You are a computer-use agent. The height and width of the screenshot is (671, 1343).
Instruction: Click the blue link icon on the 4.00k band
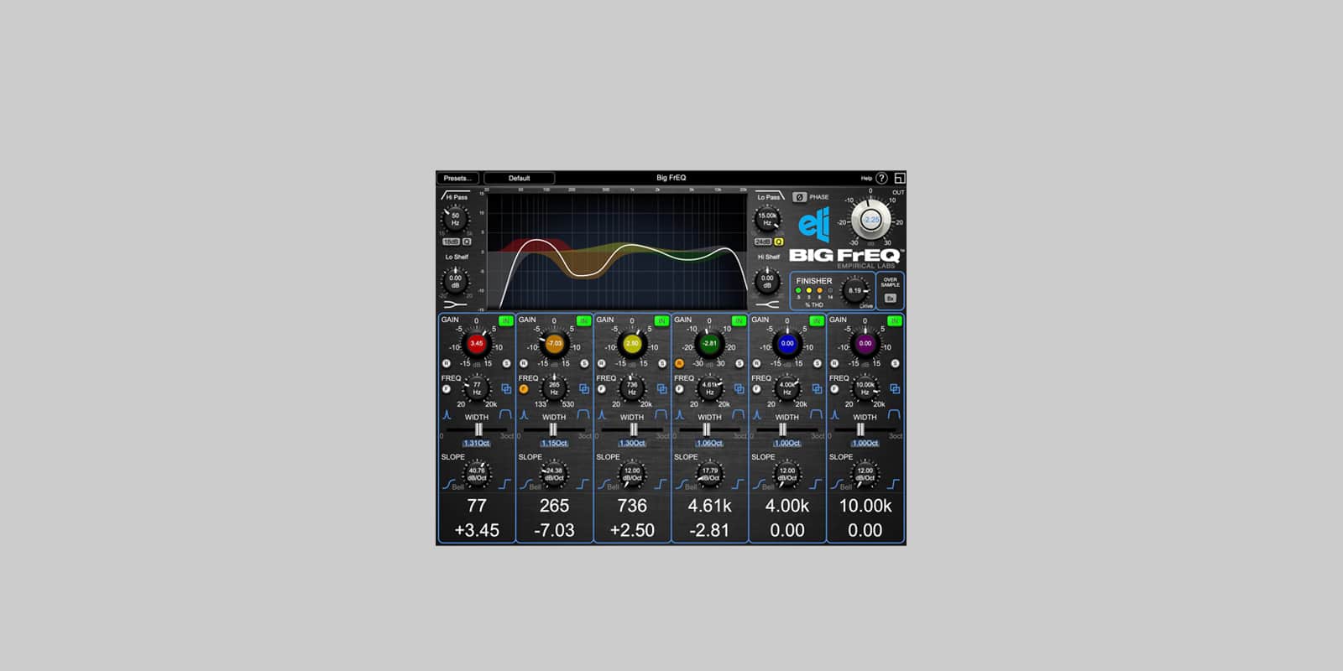[x=817, y=389]
